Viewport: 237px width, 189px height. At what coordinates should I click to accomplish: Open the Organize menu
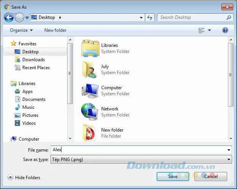pos(21,30)
